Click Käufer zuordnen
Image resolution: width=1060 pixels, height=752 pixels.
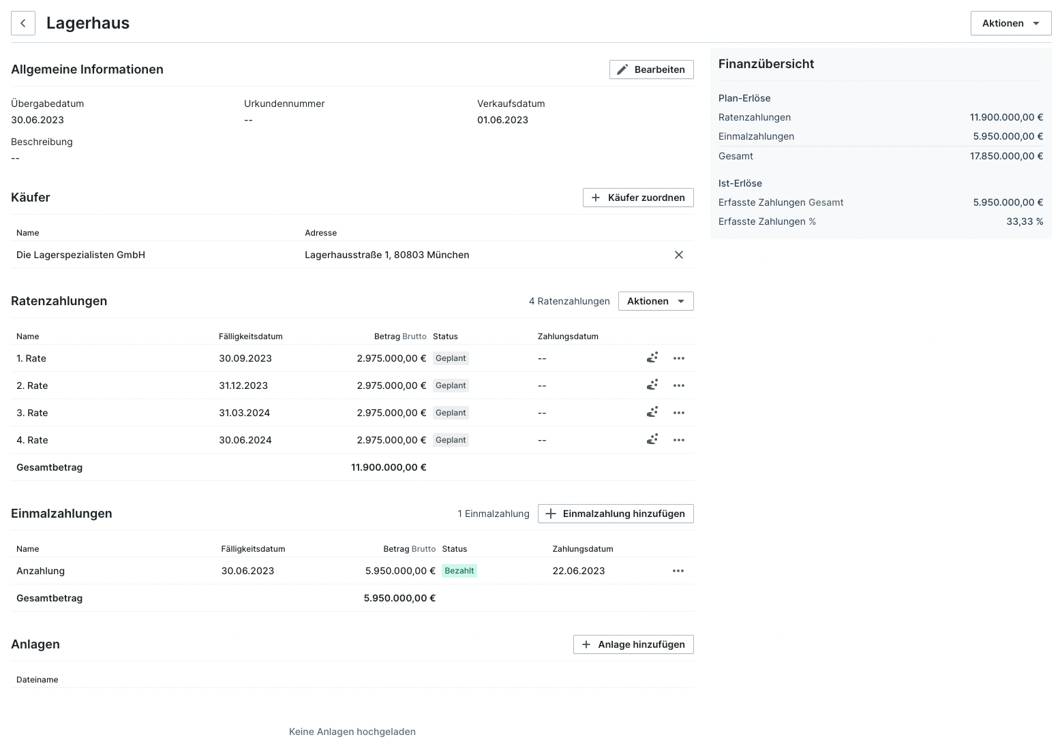[x=637, y=198]
